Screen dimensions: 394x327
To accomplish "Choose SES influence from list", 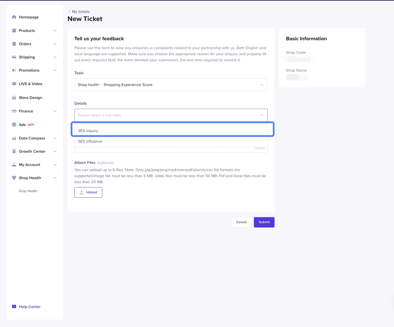I will tap(171, 141).
